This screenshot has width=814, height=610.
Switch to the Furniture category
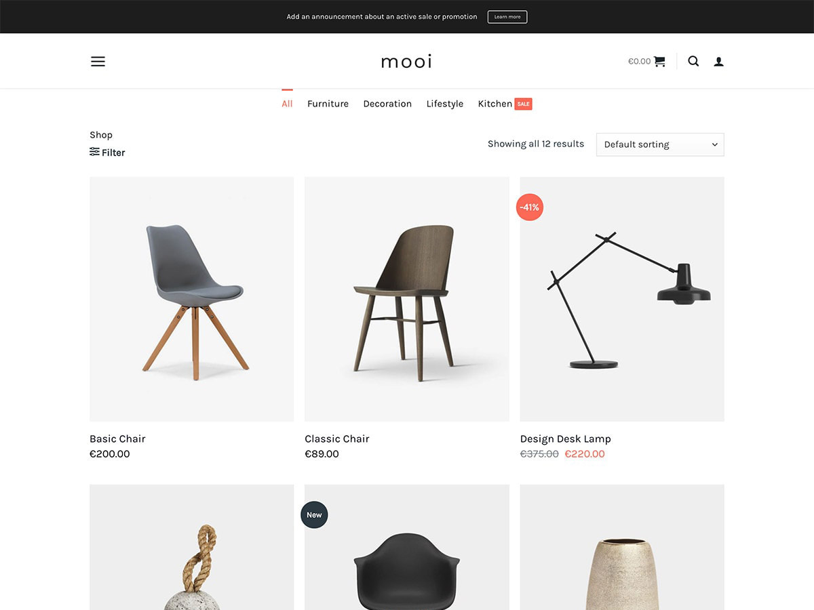coord(328,104)
